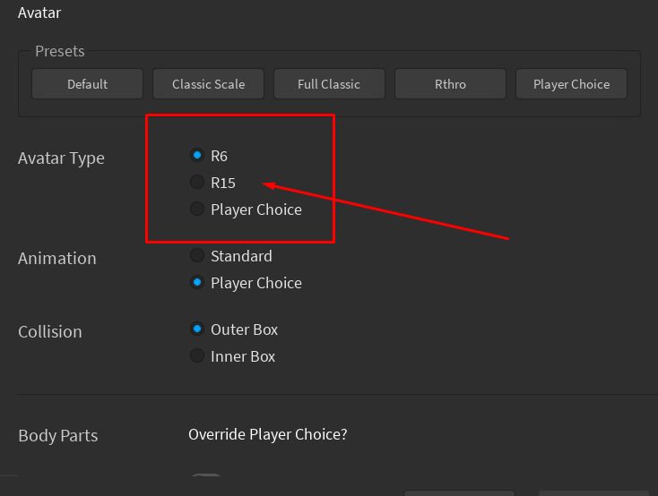Set Avatar Type to Player Choice
Image resolution: width=658 pixels, height=496 pixels.
(197, 210)
